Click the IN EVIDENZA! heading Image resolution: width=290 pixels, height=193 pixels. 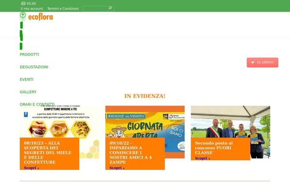pyautogui.click(x=145, y=96)
